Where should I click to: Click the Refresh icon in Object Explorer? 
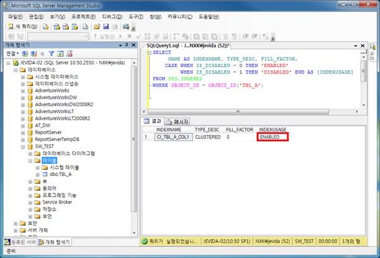point(60,53)
